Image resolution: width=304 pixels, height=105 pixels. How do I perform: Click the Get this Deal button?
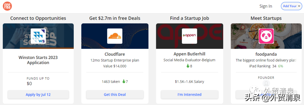point(115,95)
